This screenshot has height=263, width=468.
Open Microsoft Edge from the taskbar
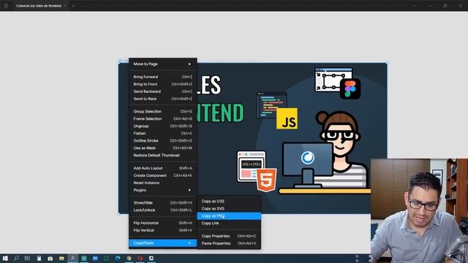point(118,258)
